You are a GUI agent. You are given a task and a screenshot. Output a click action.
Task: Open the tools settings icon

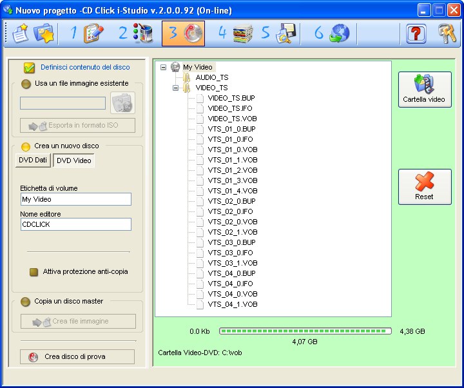point(447,34)
